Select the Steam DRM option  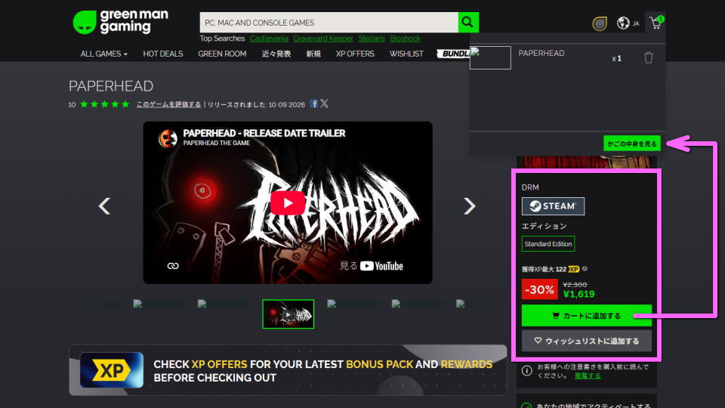[x=553, y=206]
